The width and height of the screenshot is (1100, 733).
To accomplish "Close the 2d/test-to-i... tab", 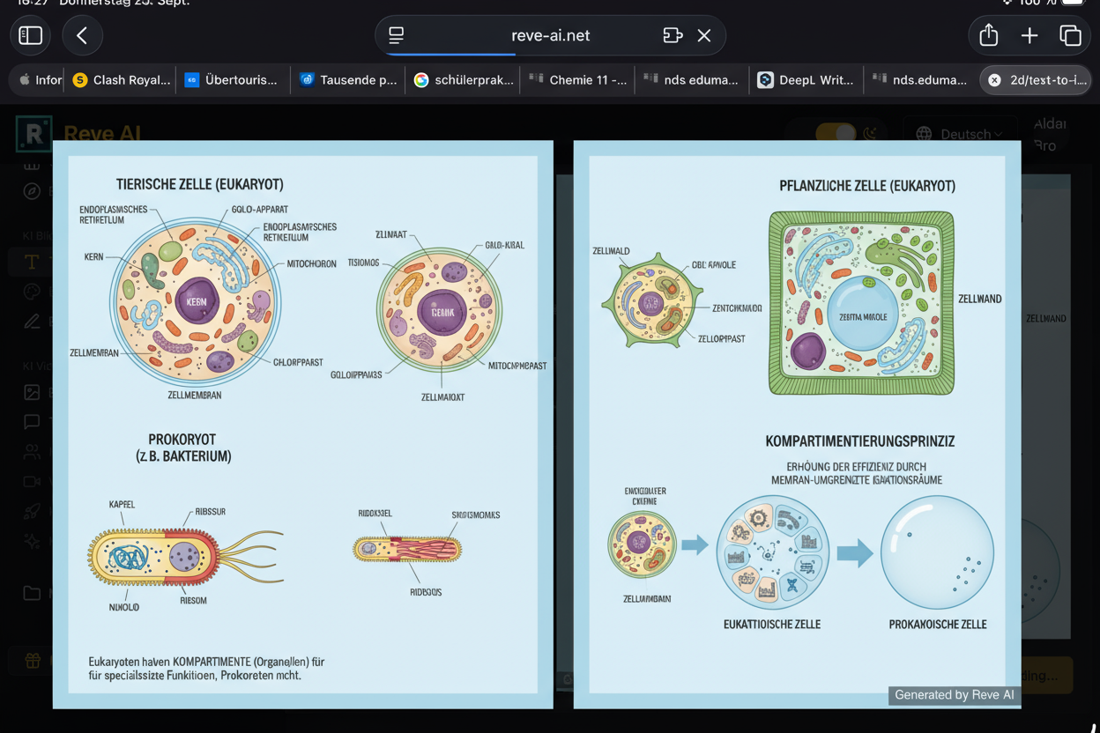I will click(994, 80).
